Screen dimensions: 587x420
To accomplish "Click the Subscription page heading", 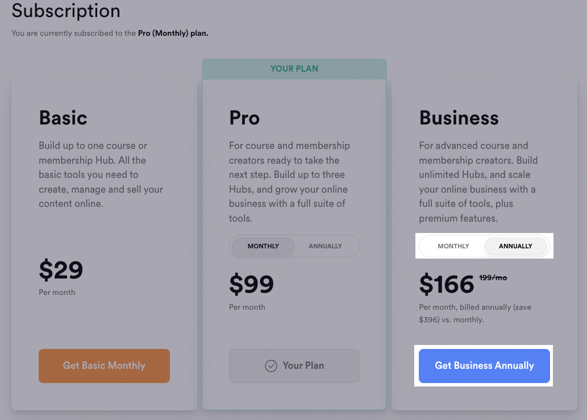I will click(66, 10).
